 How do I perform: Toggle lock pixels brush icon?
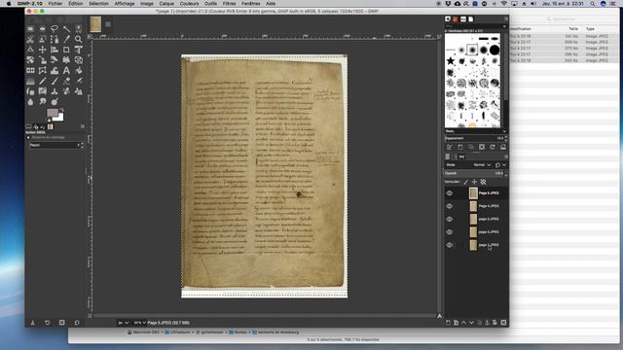pos(465,182)
